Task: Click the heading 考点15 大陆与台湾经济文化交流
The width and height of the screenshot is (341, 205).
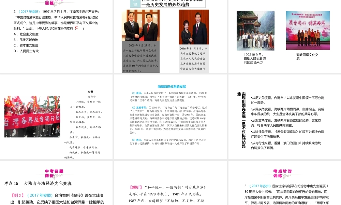Action: coord(38,183)
